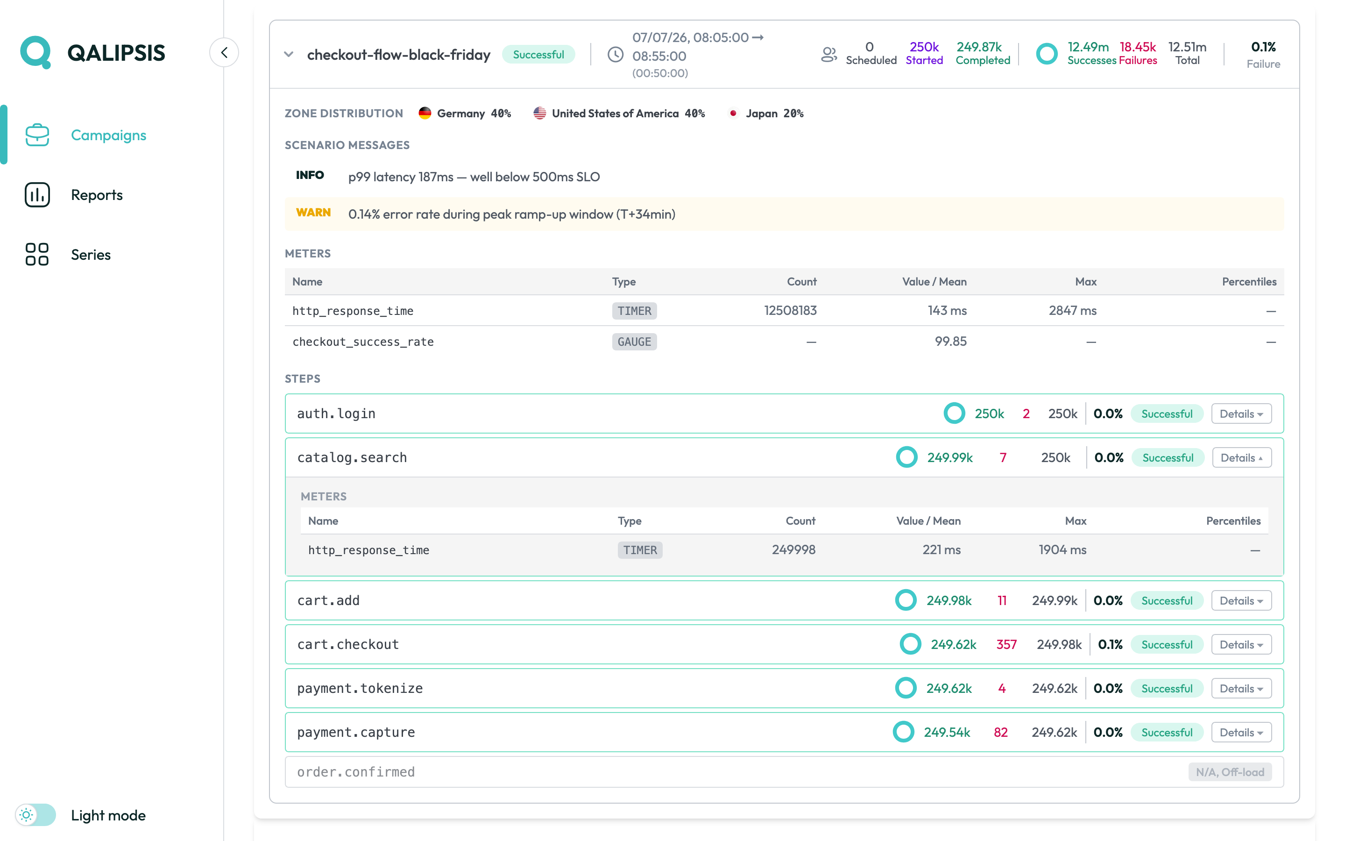
Task: Open Details dropdown for auth.login
Action: (1241, 414)
